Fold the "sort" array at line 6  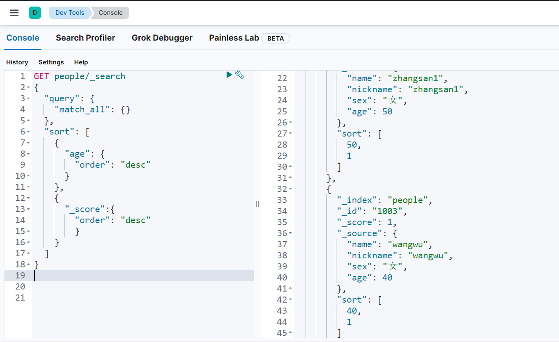(x=28, y=132)
